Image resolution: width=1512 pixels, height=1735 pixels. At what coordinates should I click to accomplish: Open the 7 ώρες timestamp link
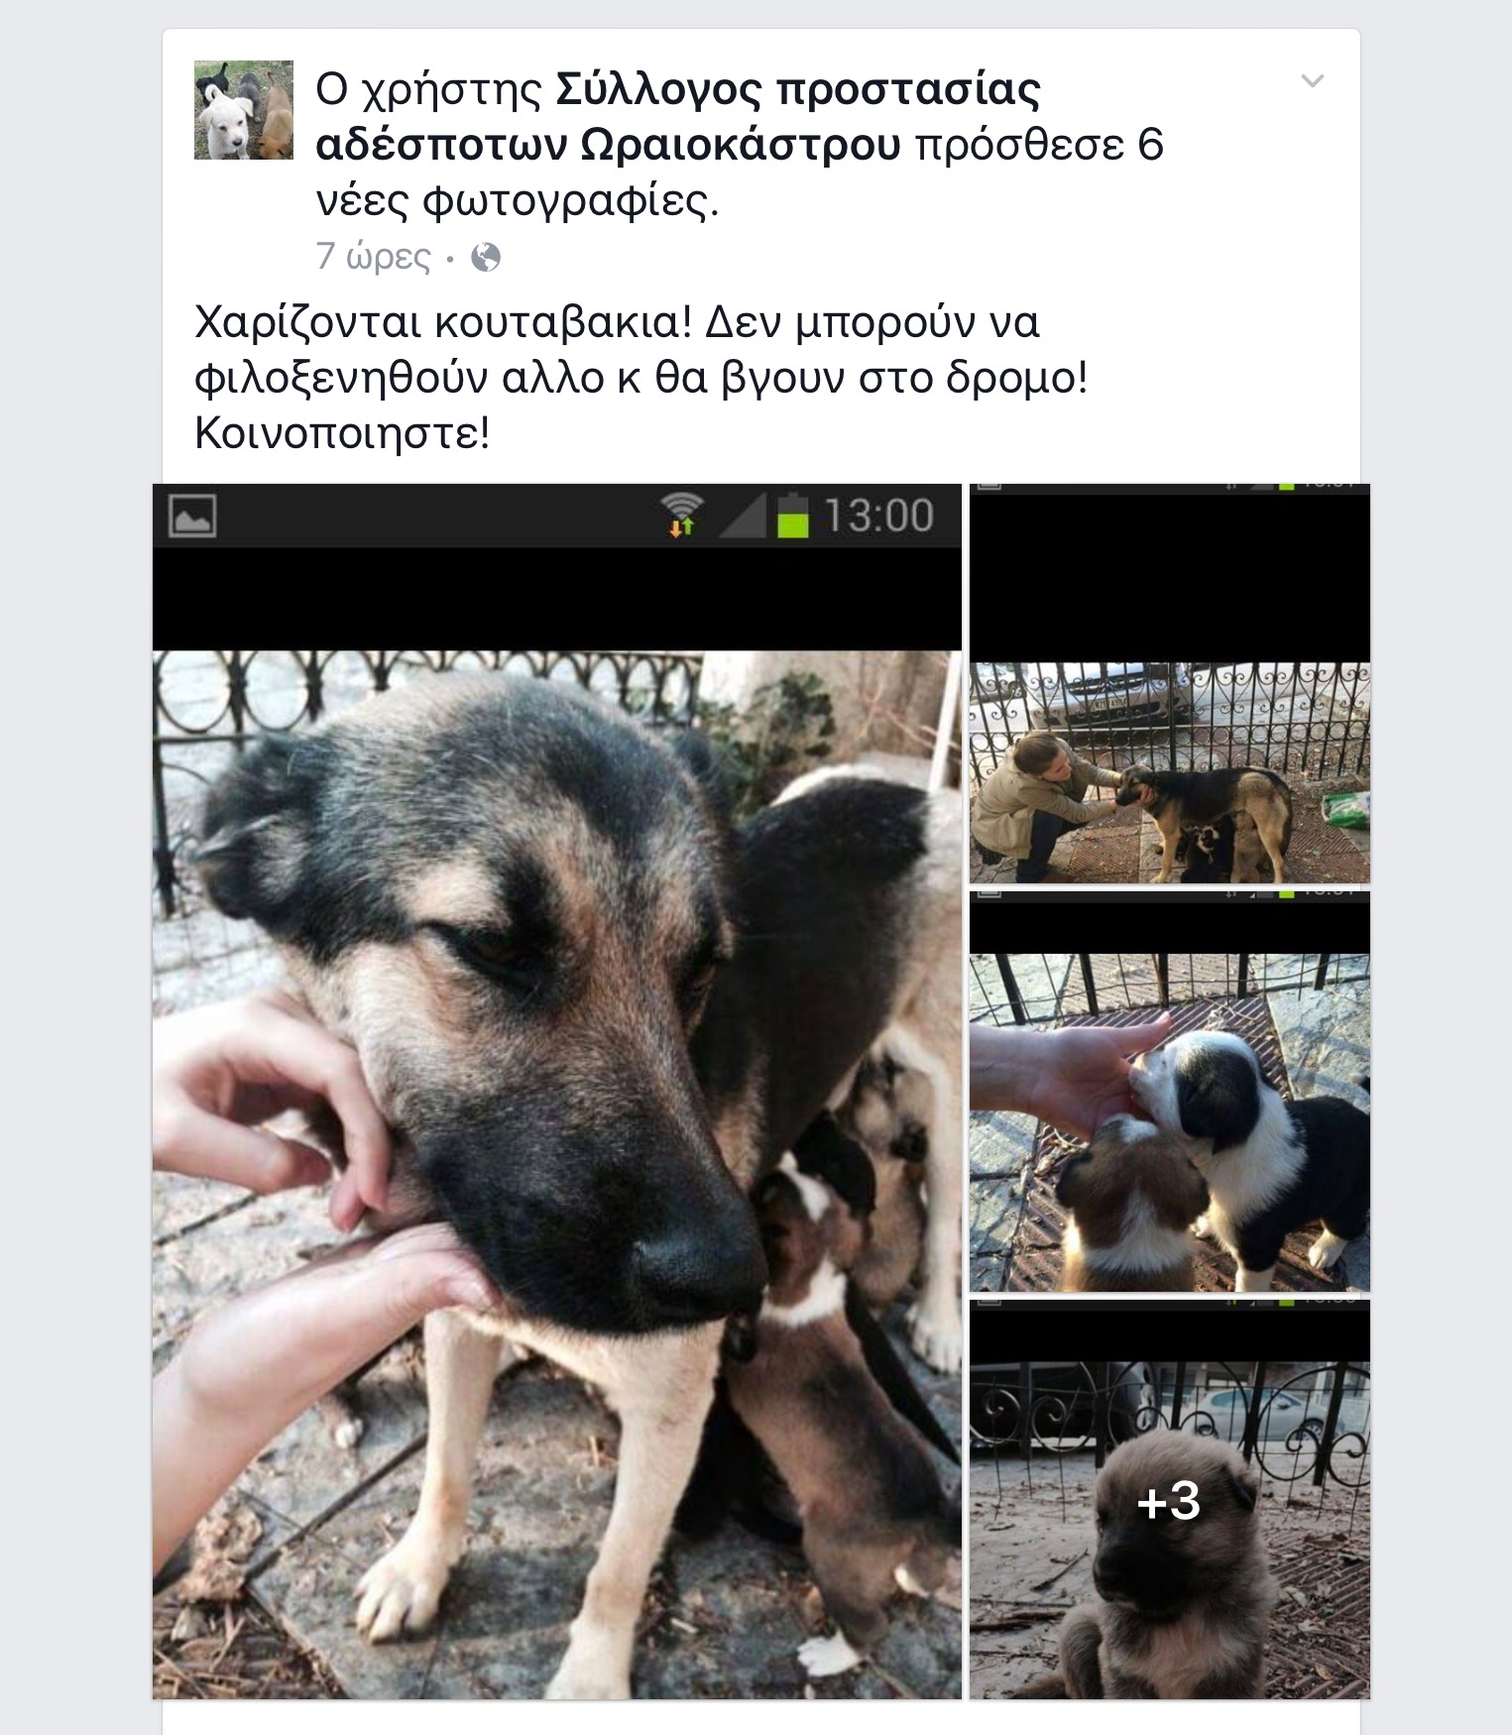(x=374, y=257)
